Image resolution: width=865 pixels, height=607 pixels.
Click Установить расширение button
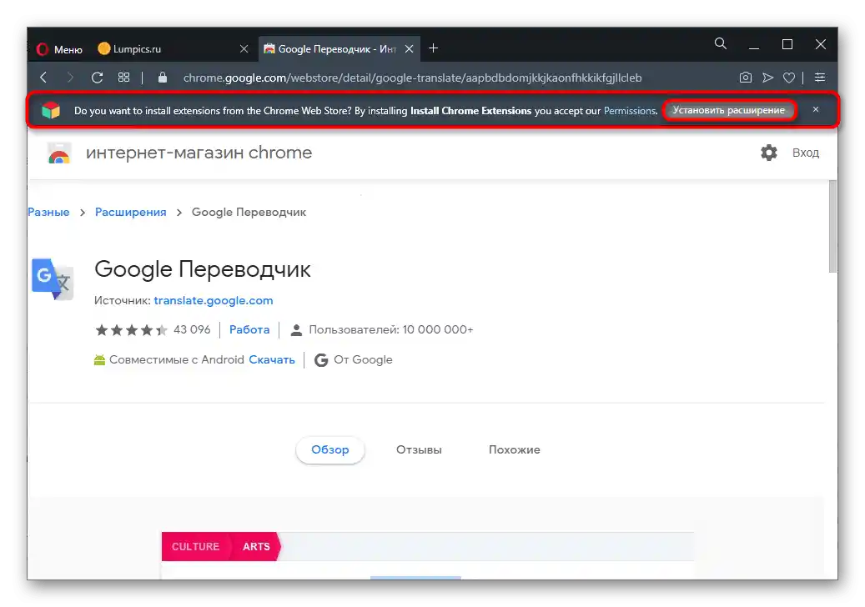[729, 110]
